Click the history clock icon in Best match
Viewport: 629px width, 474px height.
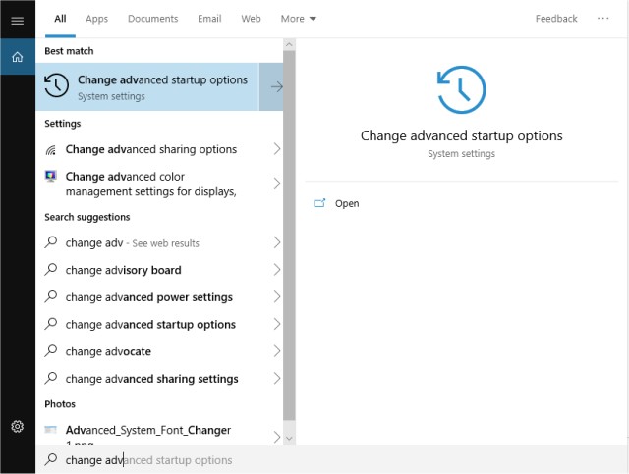click(56, 85)
